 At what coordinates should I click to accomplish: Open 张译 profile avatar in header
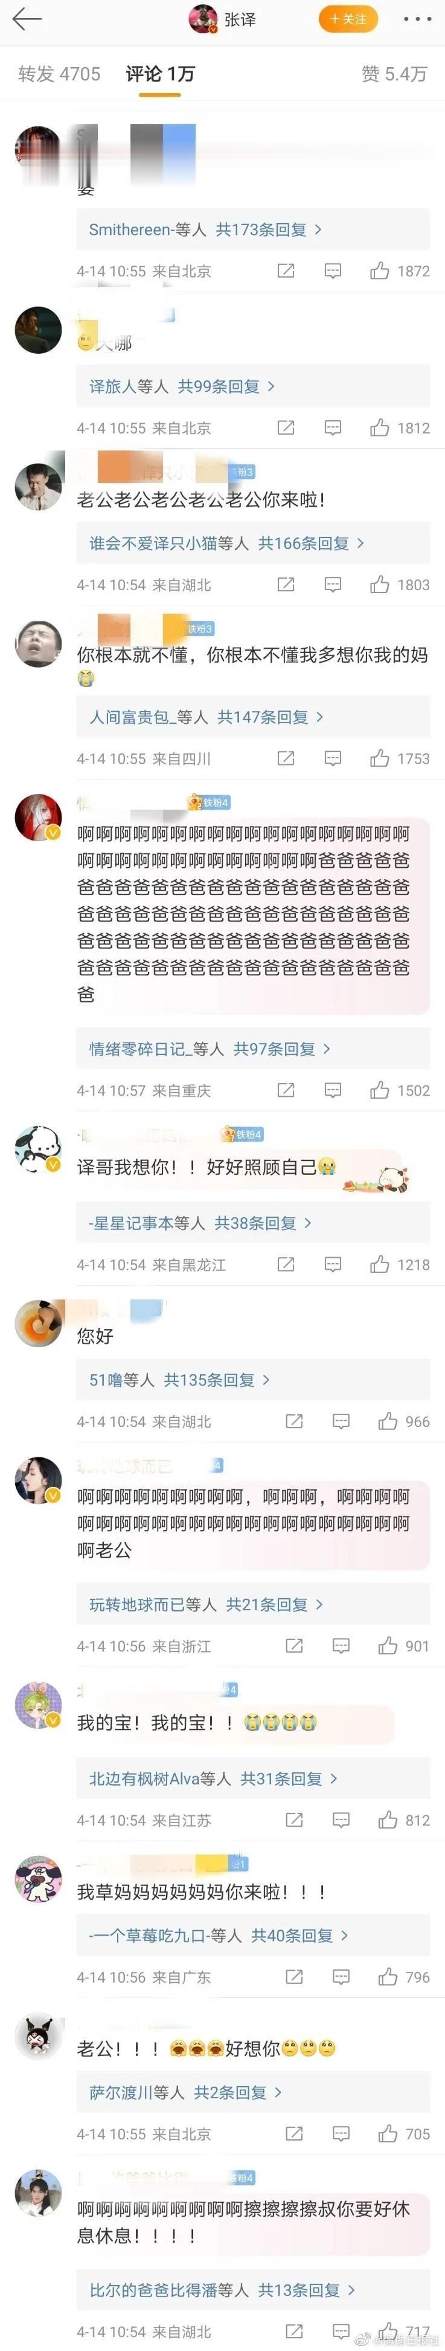[203, 19]
